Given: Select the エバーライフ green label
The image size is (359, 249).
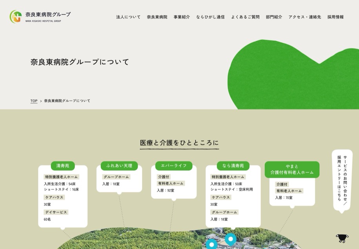Looking at the screenshot, I should tap(174, 166).
